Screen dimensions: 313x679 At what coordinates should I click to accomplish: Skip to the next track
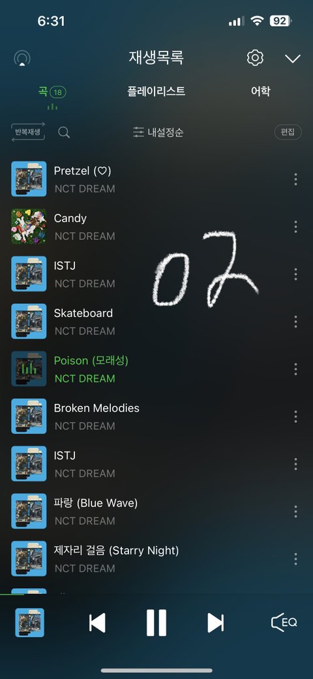(x=215, y=623)
